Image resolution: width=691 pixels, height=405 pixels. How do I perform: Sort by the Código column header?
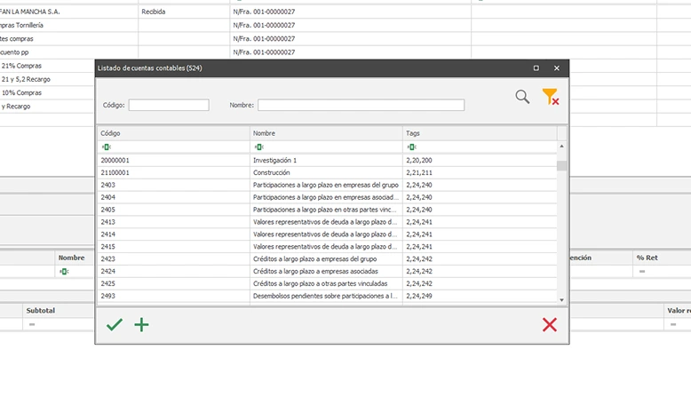coord(173,133)
